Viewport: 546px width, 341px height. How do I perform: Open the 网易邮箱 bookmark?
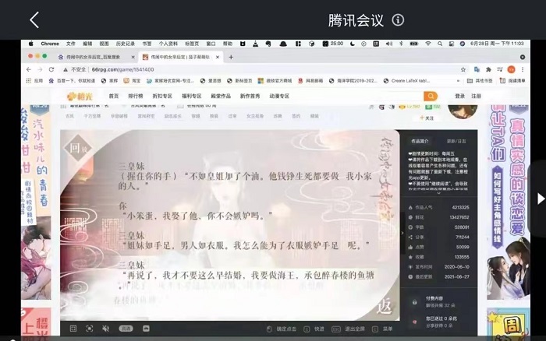click(x=310, y=81)
